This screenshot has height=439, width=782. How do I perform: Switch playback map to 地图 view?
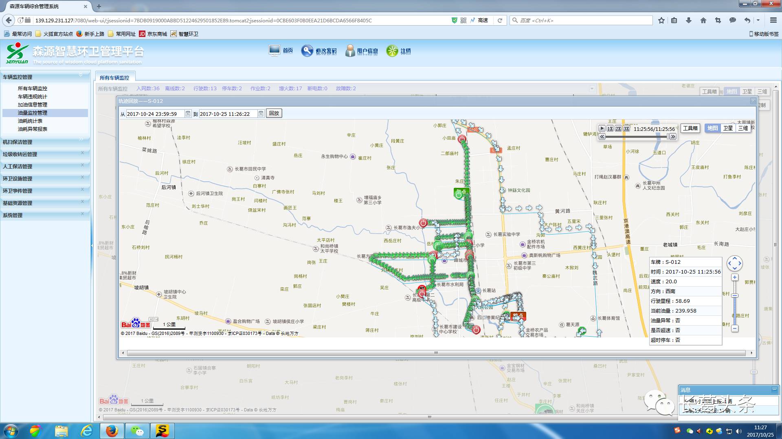pos(712,128)
